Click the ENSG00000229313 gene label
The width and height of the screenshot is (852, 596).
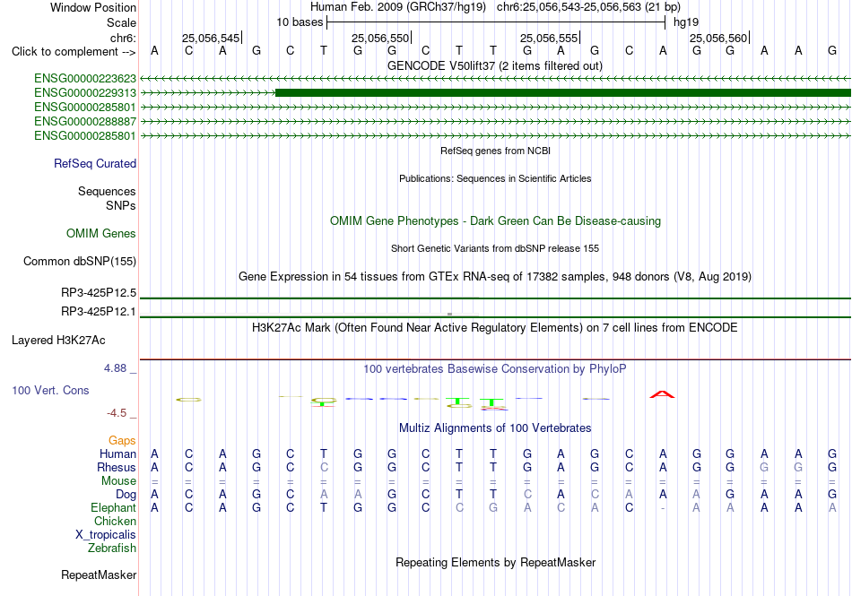click(x=85, y=93)
